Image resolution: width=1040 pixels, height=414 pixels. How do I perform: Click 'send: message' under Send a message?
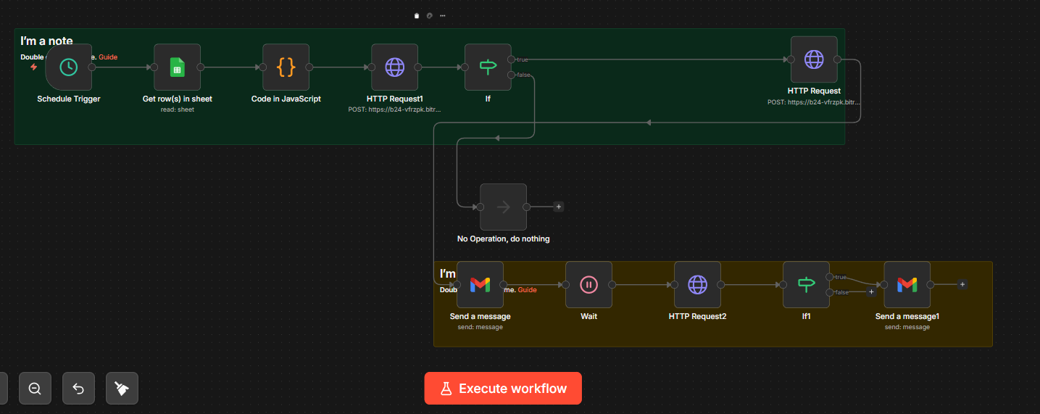click(x=480, y=327)
